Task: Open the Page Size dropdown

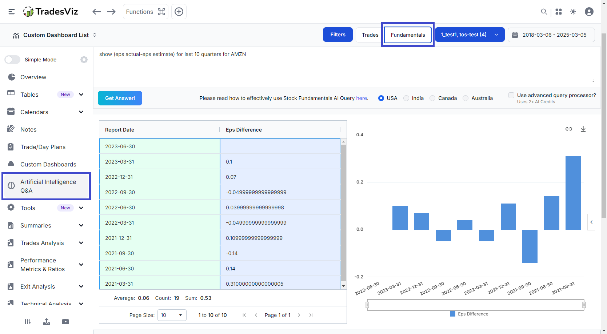Action: click(x=172, y=315)
